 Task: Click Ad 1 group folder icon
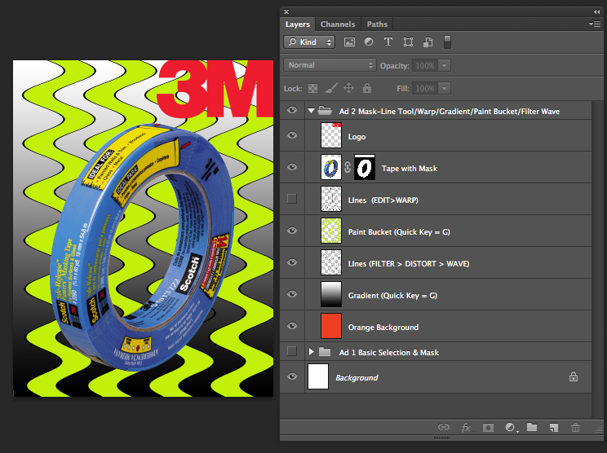[325, 352]
